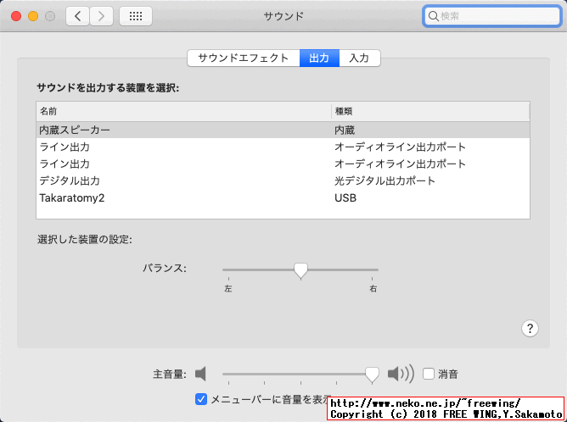This screenshot has height=422, width=567.
Task: Click 光デジタル出力ポート type cell
Action: 385,180
